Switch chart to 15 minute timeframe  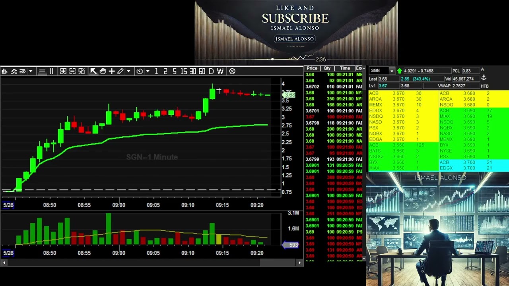[184, 71]
